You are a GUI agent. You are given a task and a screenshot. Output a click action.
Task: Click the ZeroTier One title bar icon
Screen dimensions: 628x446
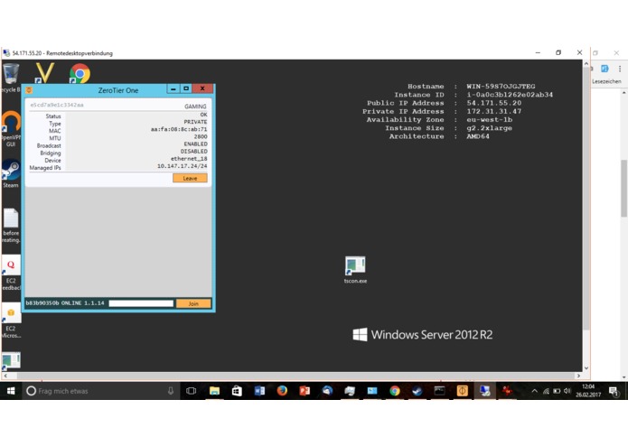point(29,90)
